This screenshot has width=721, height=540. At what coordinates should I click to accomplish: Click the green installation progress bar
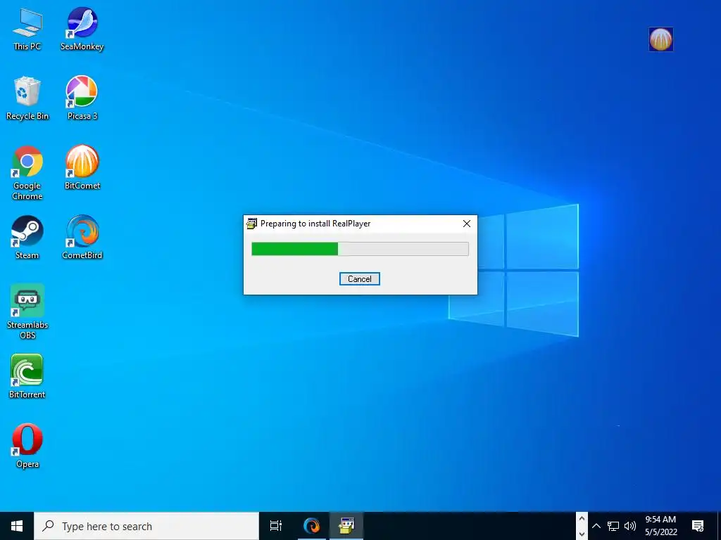click(x=360, y=249)
